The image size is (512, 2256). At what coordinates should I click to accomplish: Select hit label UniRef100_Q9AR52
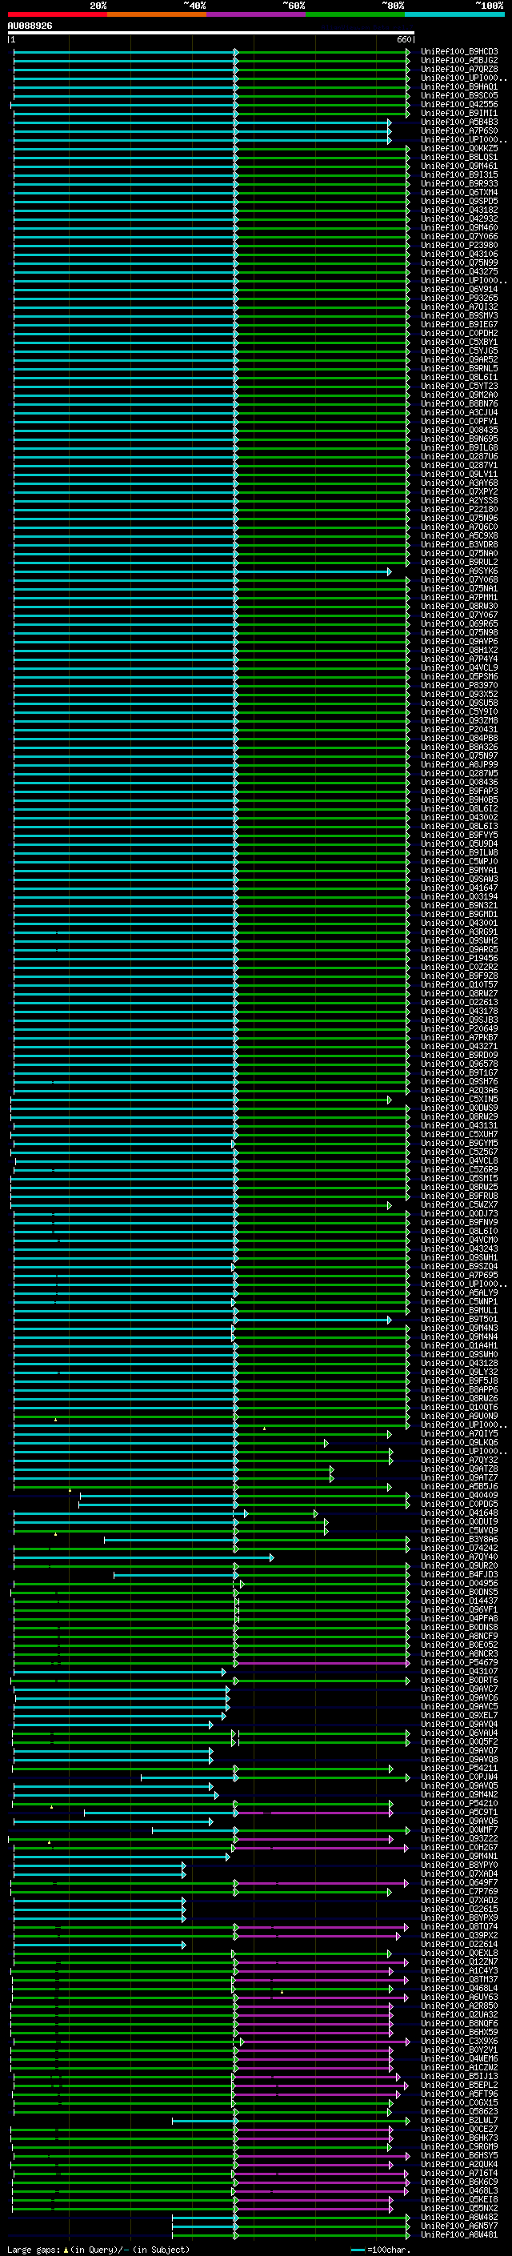point(459,360)
